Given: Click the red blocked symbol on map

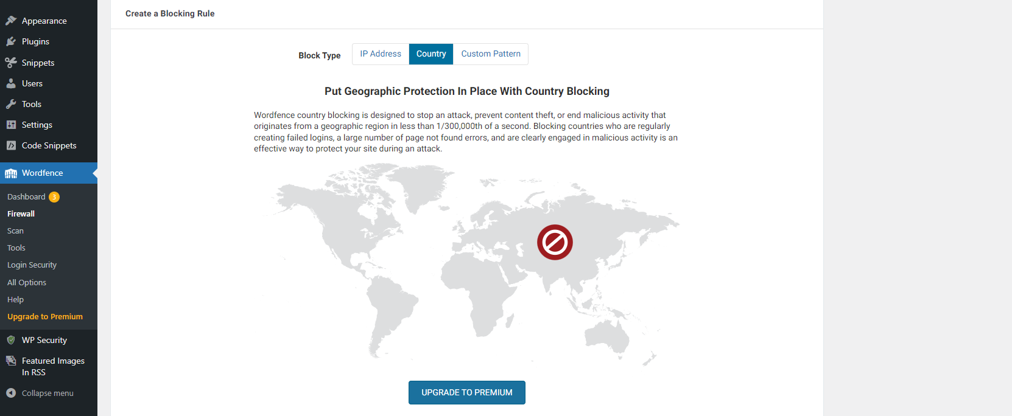Looking at the screenshot, I should tap(555, 243).
